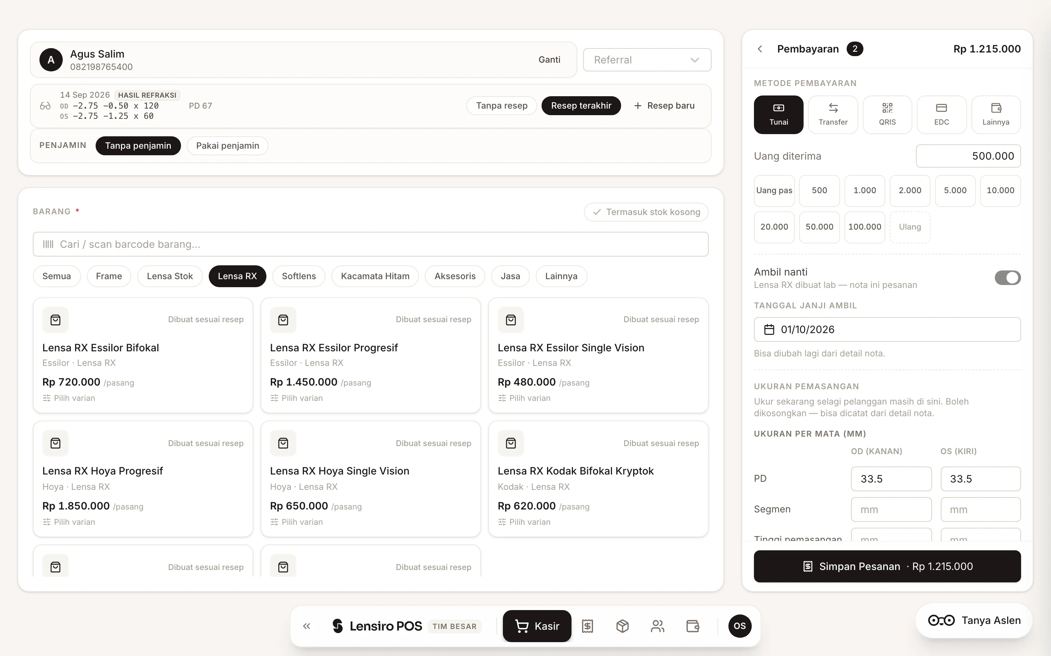Open the Referral dropdown

[647, 60]
